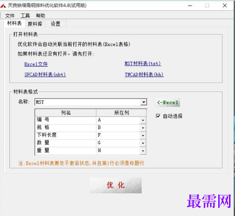Click the 列名 column header
Image resolution: width=240 pixels, height=216 pixels.
pos(66,113)
